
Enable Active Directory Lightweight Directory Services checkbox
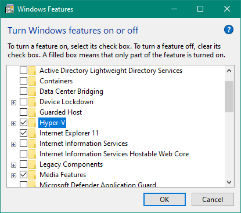point(24,71)
